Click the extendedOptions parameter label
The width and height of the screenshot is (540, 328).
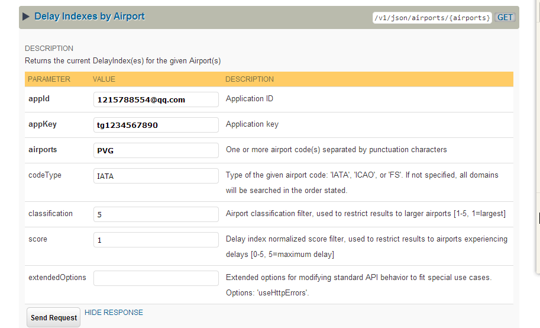(57, 278)
